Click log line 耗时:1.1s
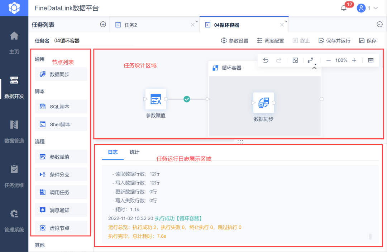387x252 pixels. pos(126,209)
